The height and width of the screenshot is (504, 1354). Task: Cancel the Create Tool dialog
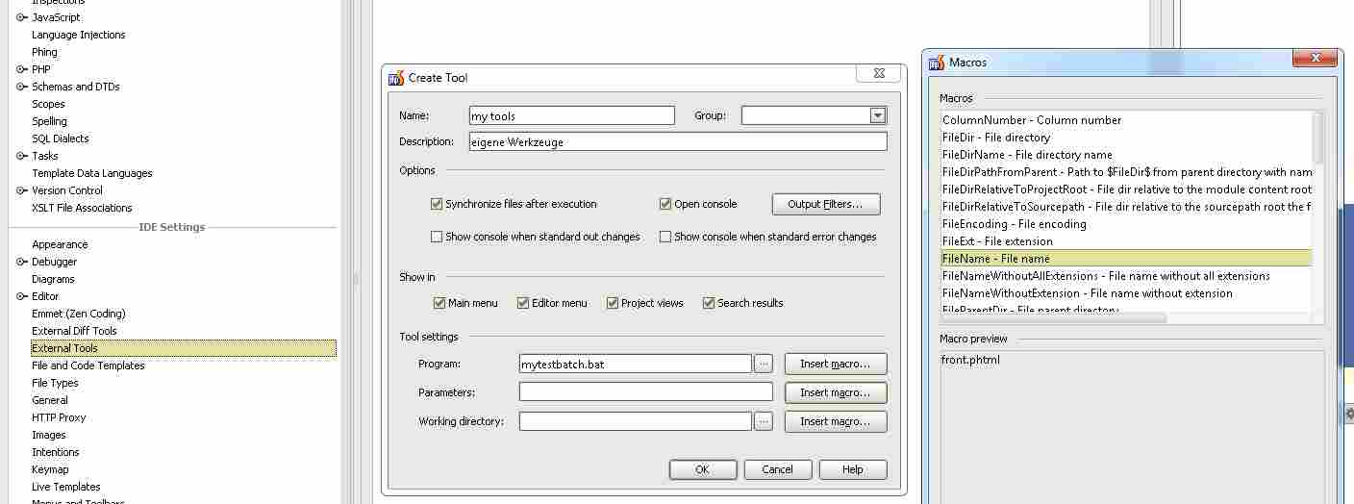[777, 469]
